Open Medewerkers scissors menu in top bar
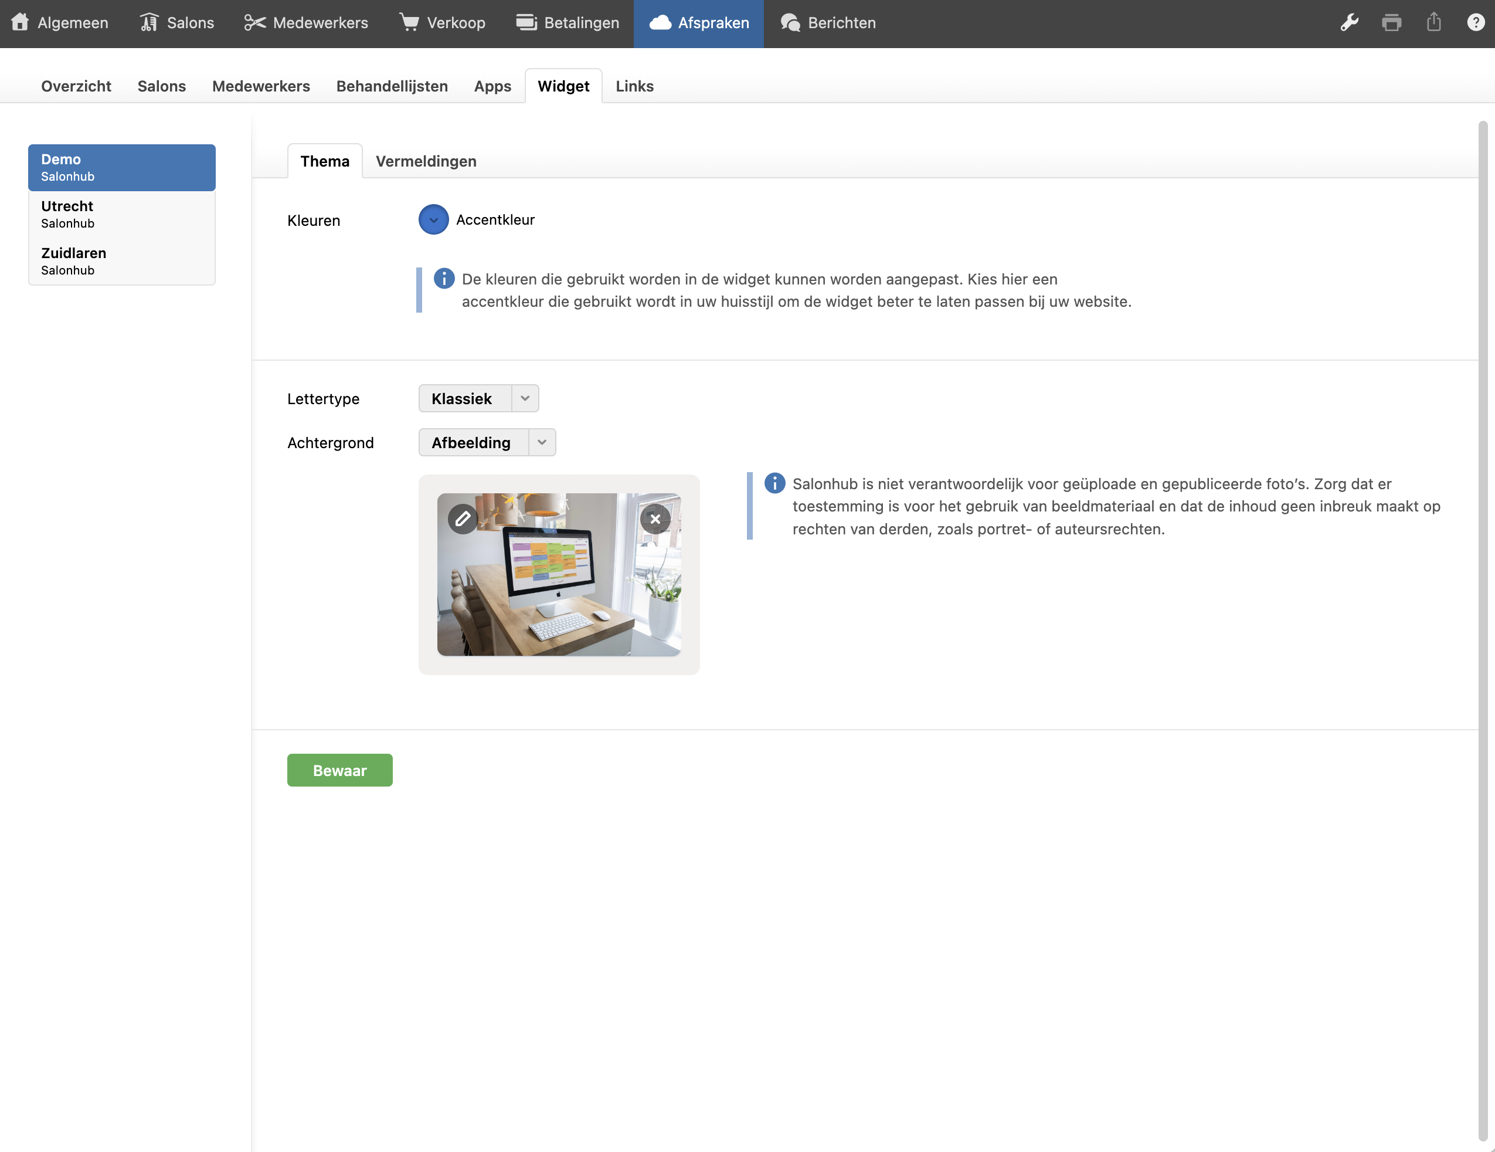This screenshot has width=1495, height=1152. pyautogui.click(x=306, y=23)
